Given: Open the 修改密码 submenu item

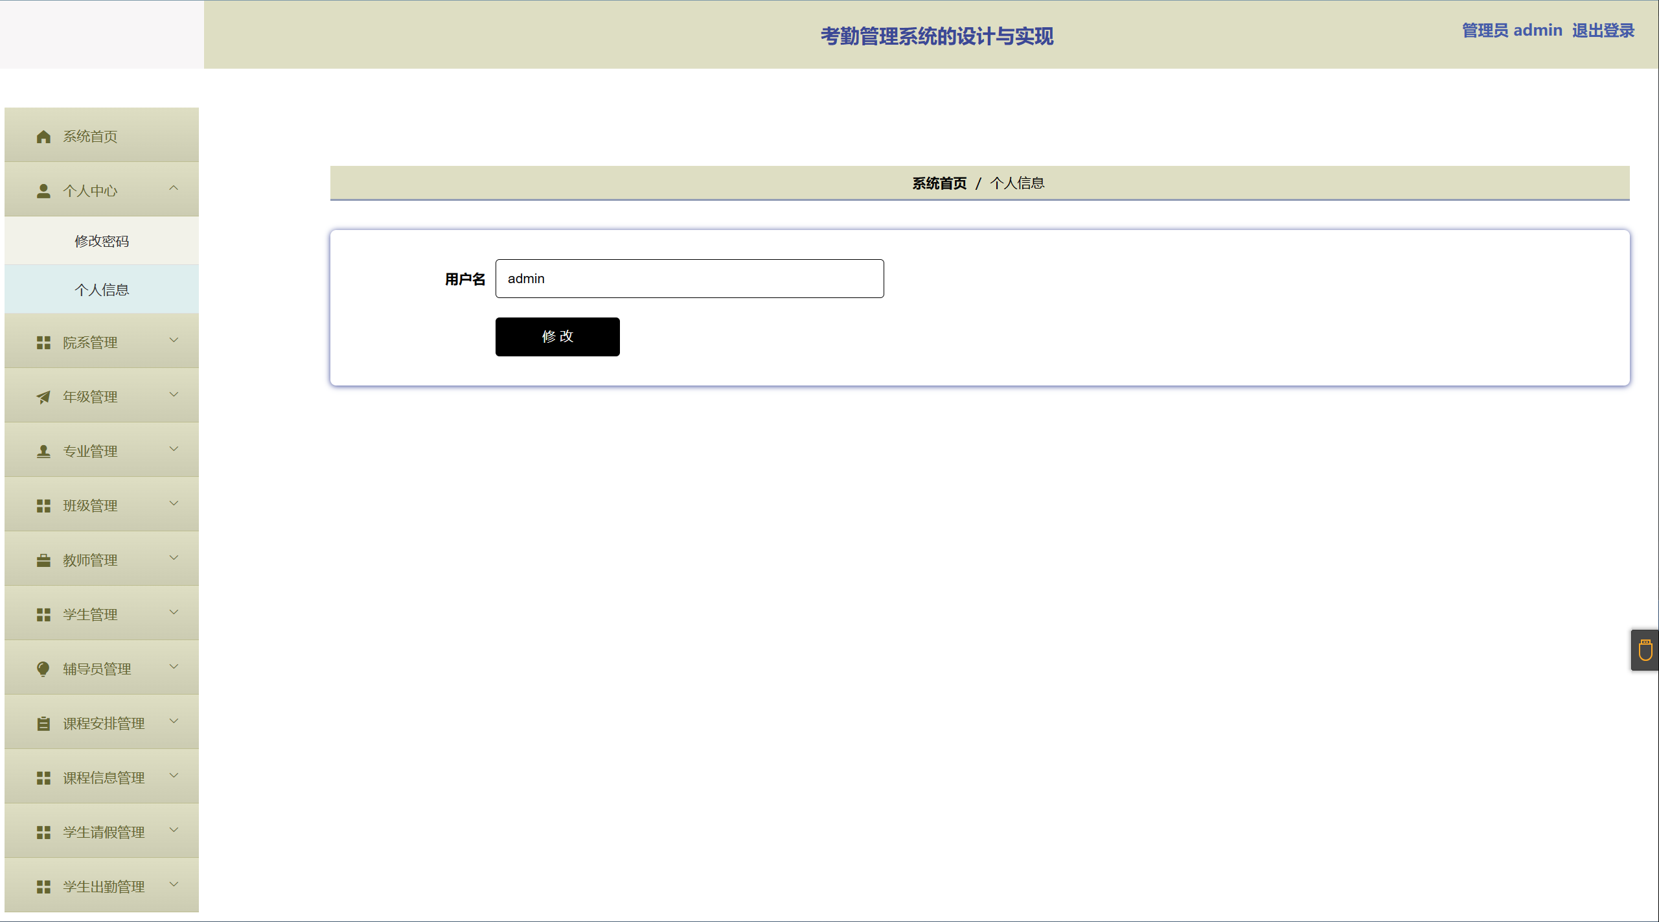Looking at the screenshot, I should pyautogui.click(x=102, y=241).
